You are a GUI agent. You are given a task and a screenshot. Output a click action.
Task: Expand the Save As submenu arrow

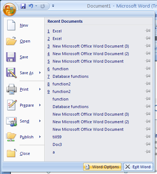pos(40,73)
